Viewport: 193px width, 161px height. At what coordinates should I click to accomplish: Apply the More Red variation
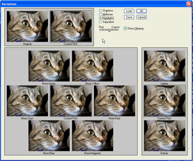(x=114, y=101)
